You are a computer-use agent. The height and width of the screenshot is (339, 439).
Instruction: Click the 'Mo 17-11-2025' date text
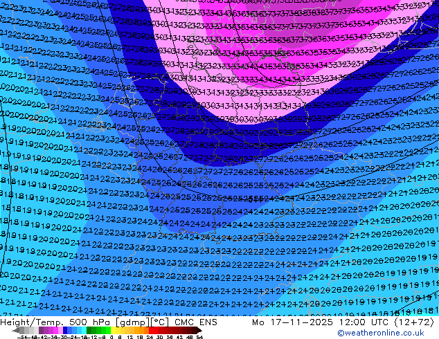(x=293, y=322)
